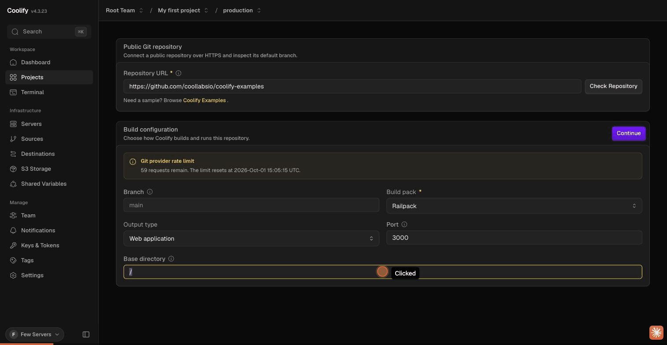Click the Terminal icon in sidebar

[x=14, y=92]
